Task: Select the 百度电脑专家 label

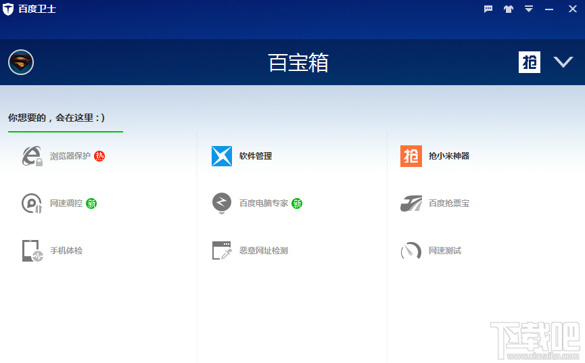Action: 264,203
